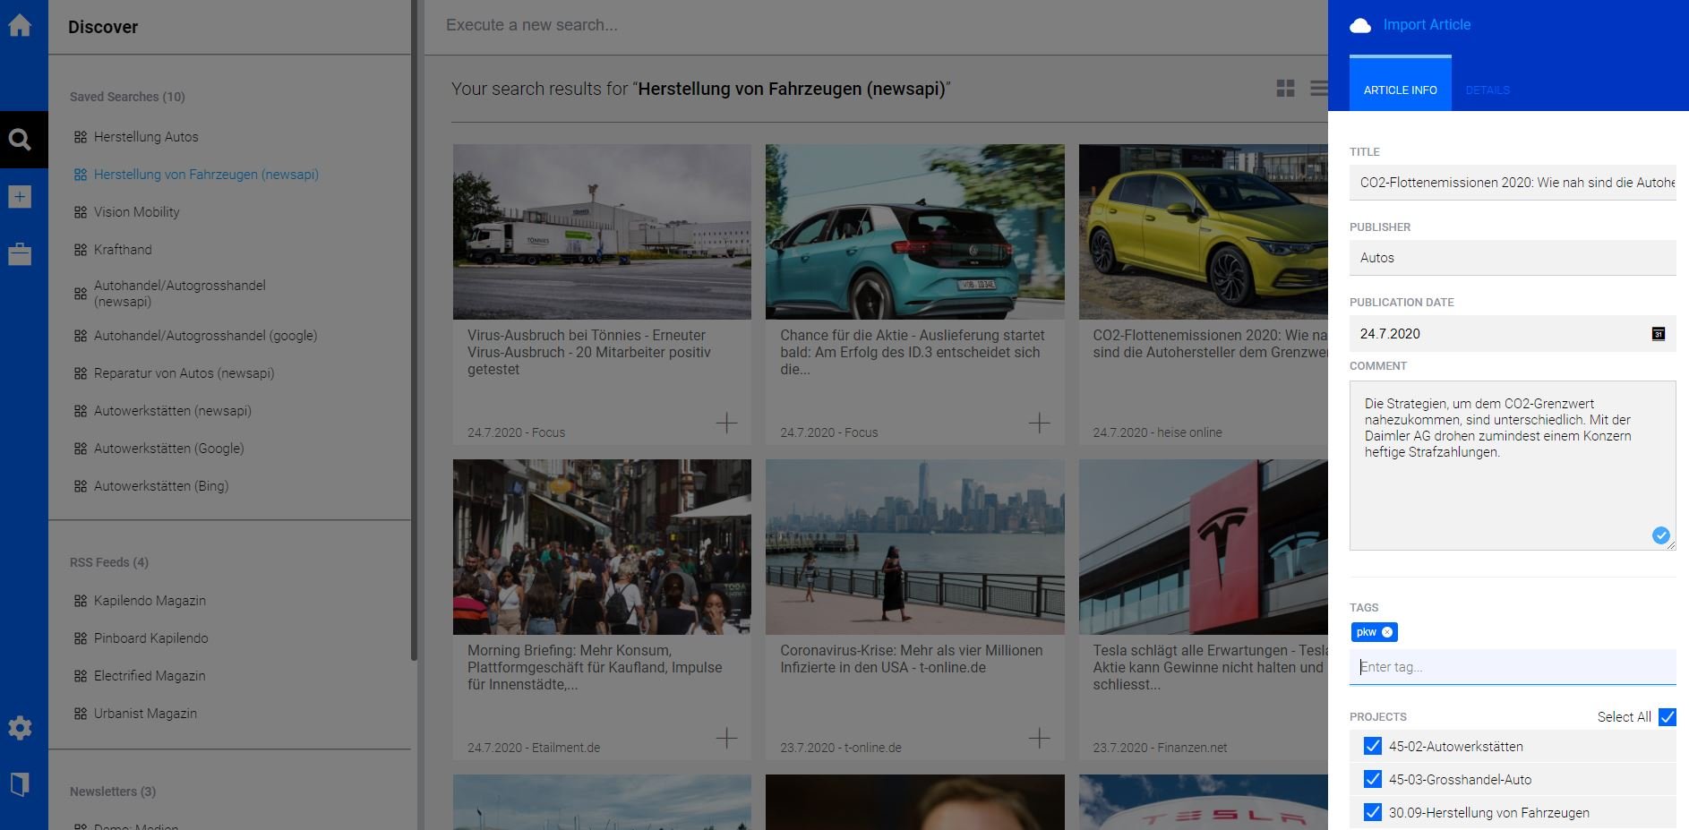
Task: Click the Newsletters (3) heading
Action: [113, 791]
